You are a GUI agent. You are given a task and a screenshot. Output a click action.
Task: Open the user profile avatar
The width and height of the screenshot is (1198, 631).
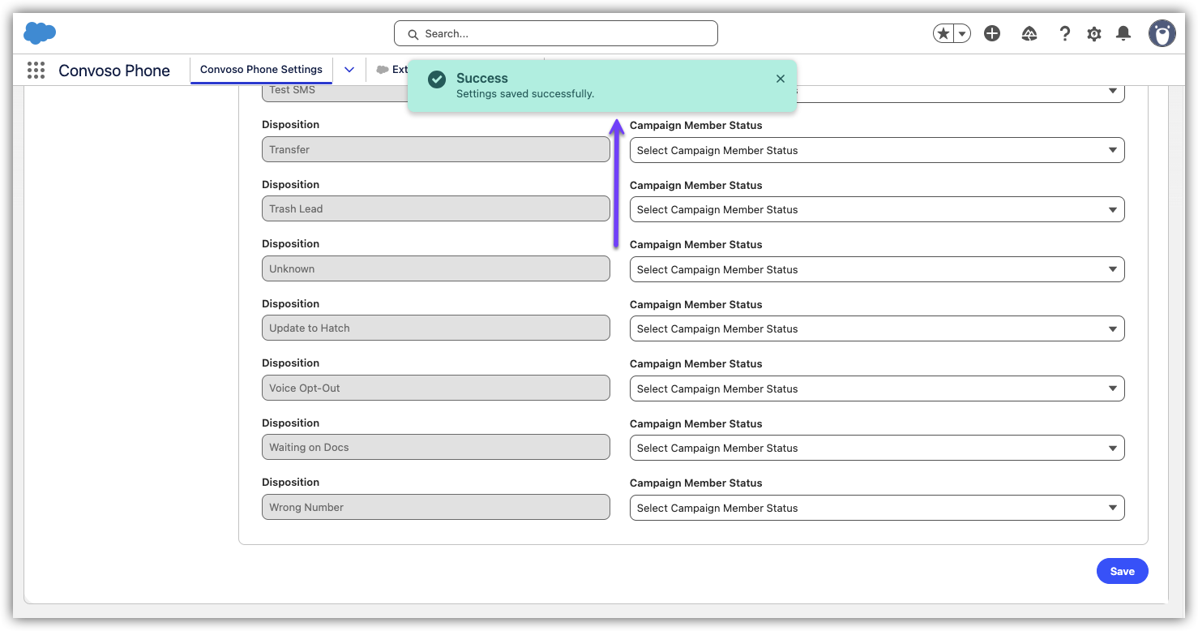pos(1162,33)
